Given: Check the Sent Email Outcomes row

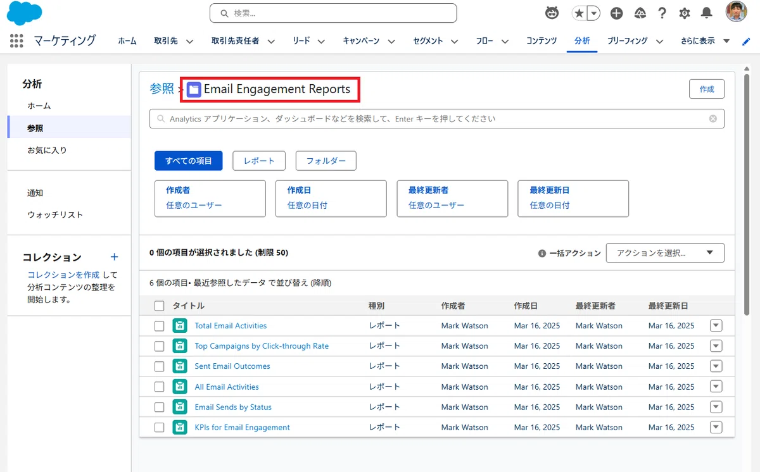Looking at the screenshot, I should [x=159, y=367].
